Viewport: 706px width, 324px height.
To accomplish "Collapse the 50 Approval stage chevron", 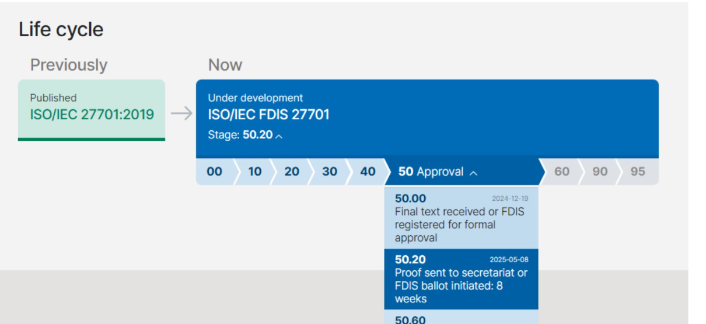I will [x=473, y=173].
